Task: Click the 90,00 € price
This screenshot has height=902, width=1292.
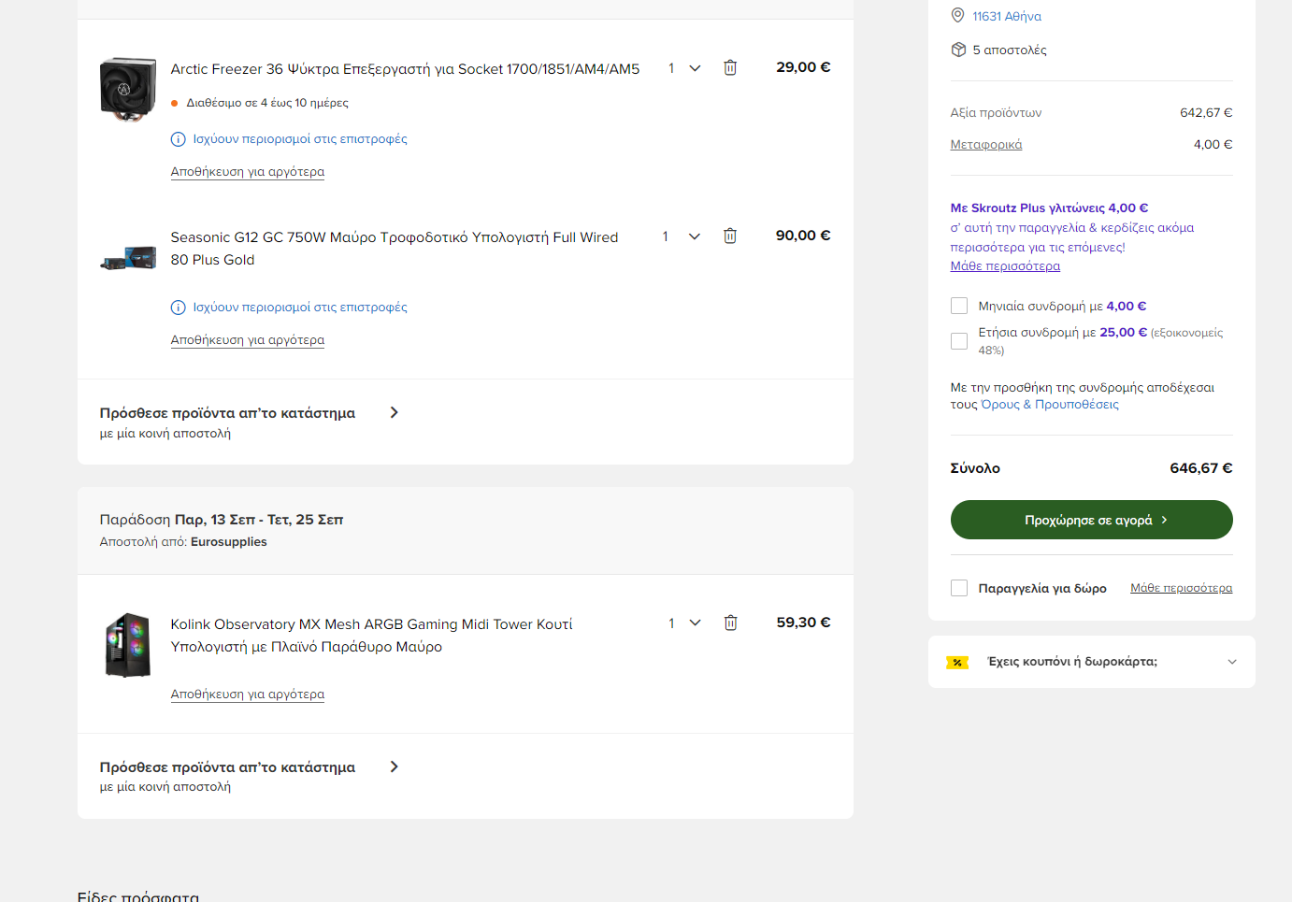Action: (803, 236)
